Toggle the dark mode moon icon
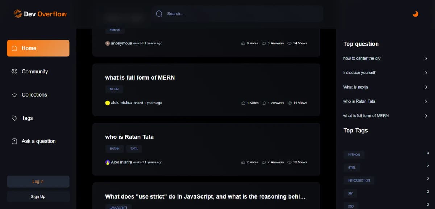435x209 pixels. (x=415, y=14)
